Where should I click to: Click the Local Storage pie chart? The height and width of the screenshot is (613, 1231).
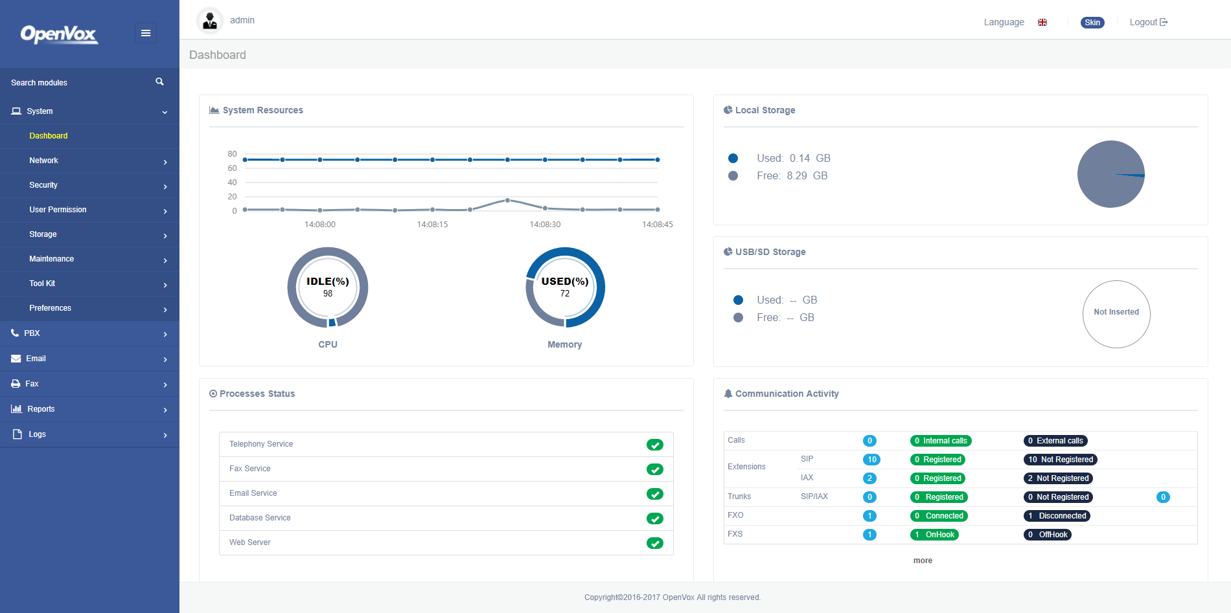[x=1111, y=174]
